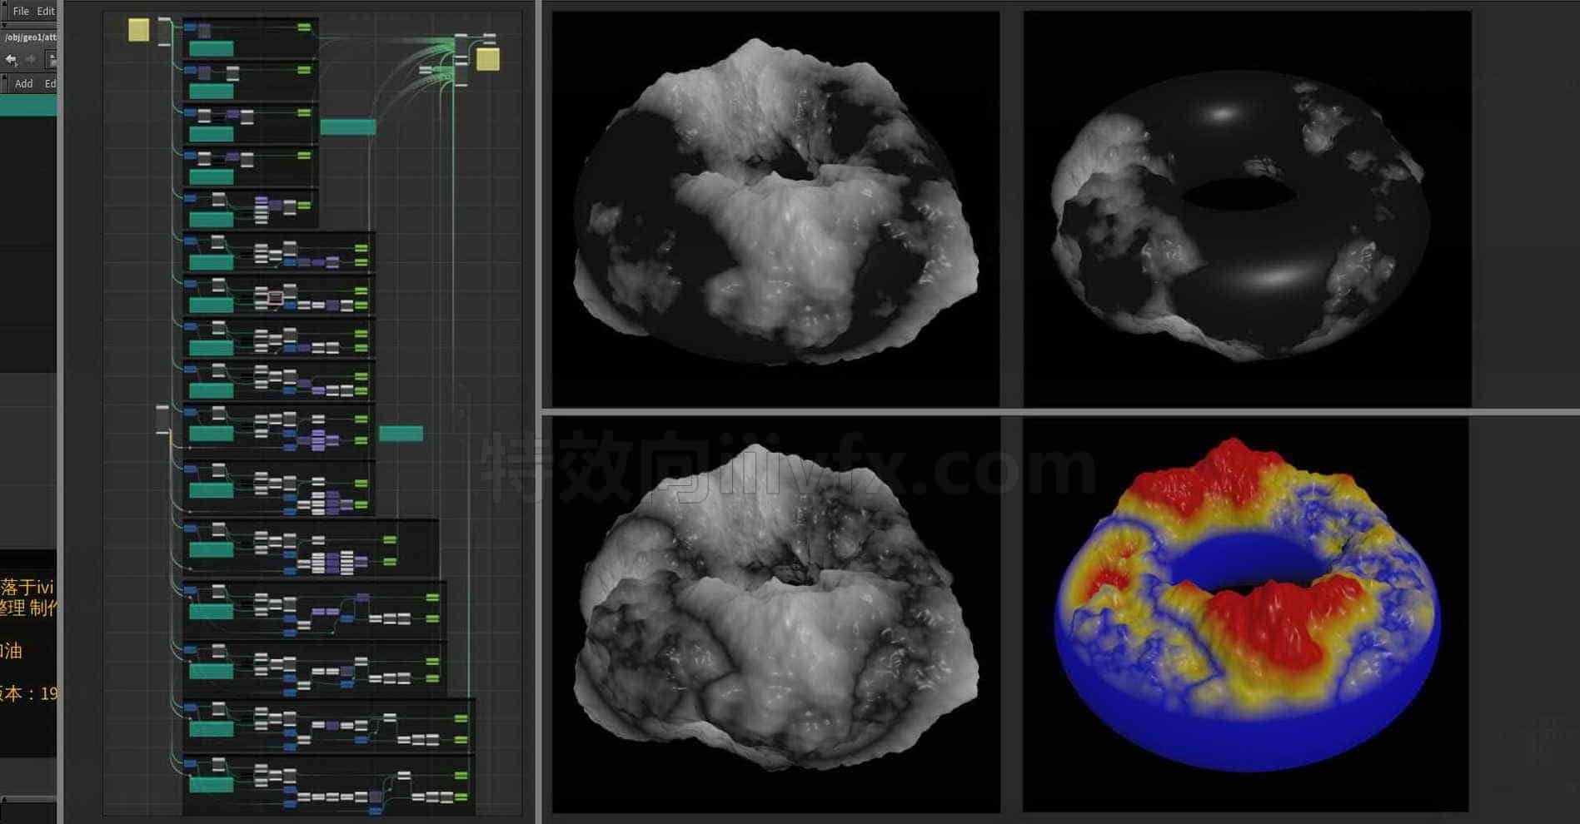Click the dark-veined grayscale torus viewport
The image size is (1580, 824).
click(775, 614)
